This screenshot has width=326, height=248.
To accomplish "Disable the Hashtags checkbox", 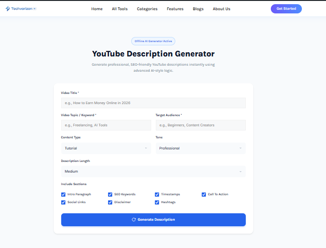I will point(157,202).
